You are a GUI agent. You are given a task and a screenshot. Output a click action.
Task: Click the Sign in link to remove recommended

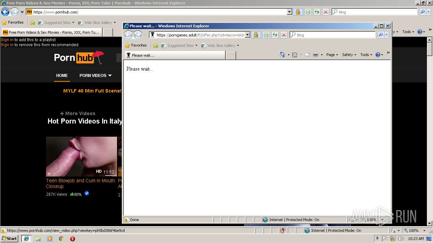click(7, 45)
